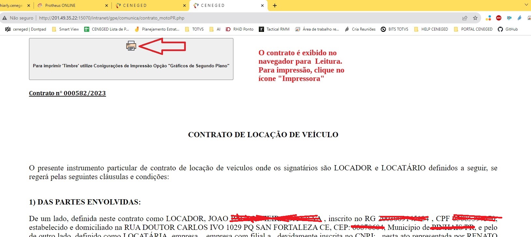This screenshot has height=237, width=531.
Task: Close the Protheus ONLINE tab
Action: (107, 6)
